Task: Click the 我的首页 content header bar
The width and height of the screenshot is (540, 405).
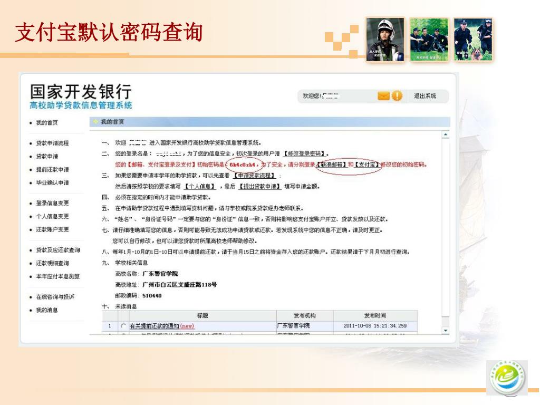Action: tap(269, 122)
